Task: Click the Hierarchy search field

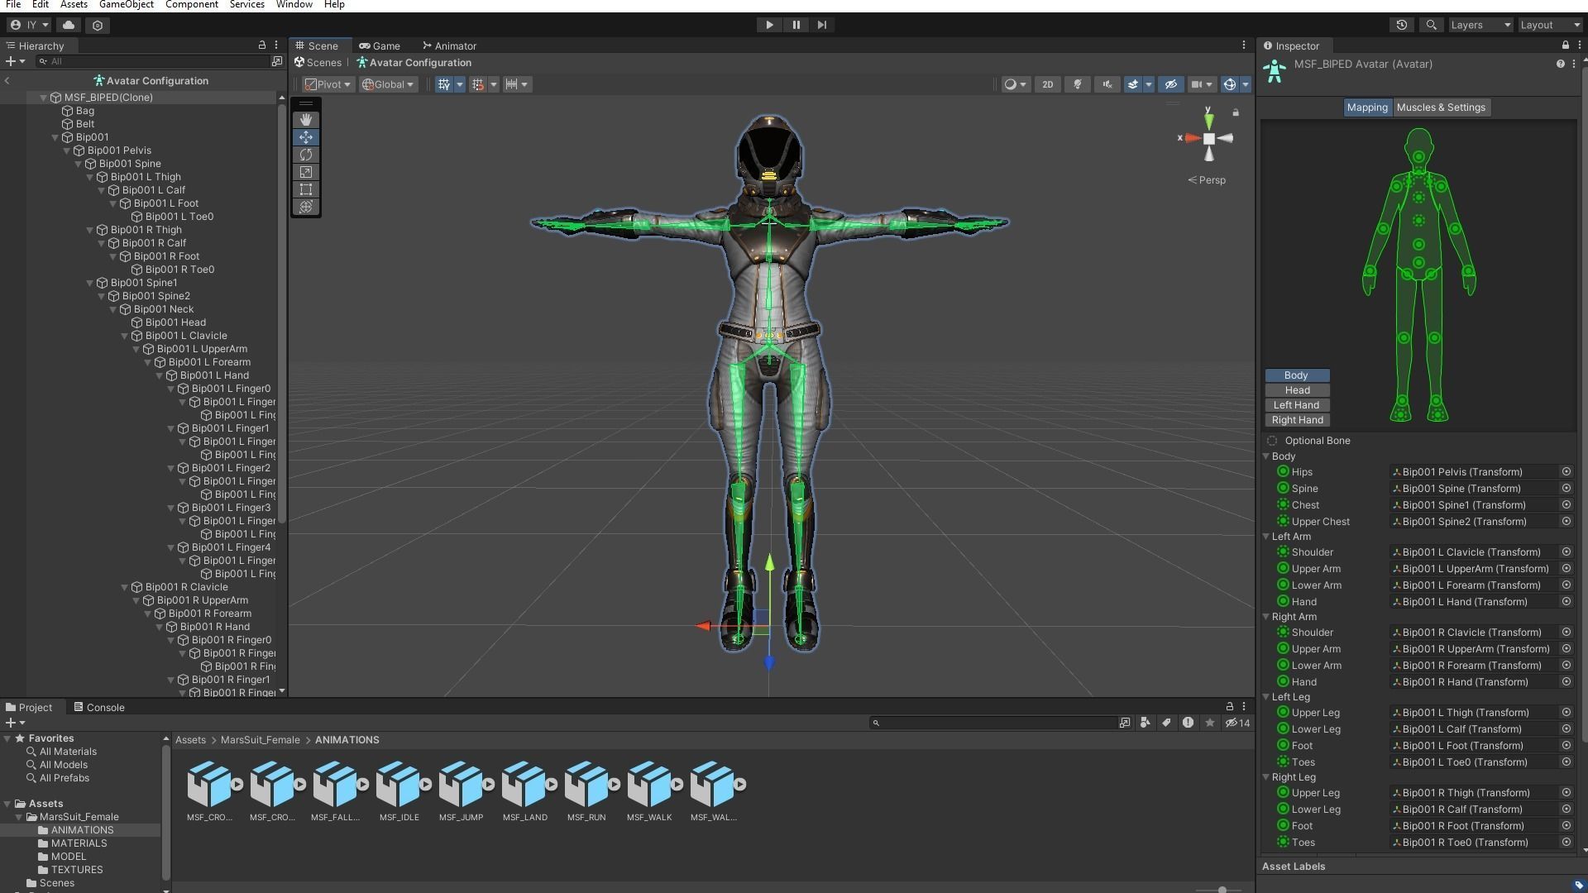Action: coord(153,61)
